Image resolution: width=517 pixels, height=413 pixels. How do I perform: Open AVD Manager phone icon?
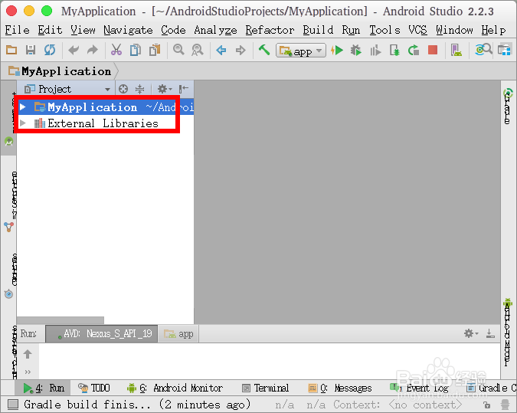click(x=456, y=50)
